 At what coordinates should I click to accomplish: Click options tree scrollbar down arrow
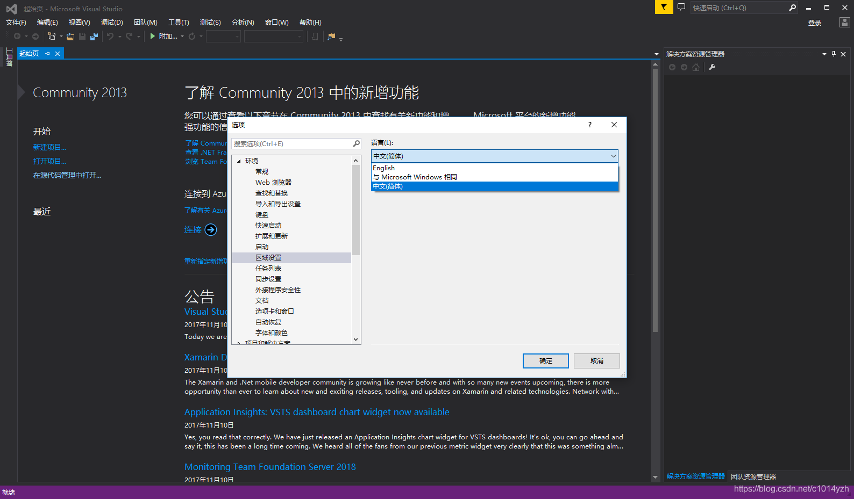[x=355, y=339]
